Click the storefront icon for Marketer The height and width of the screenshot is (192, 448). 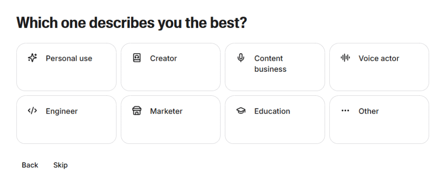point(136,111)
